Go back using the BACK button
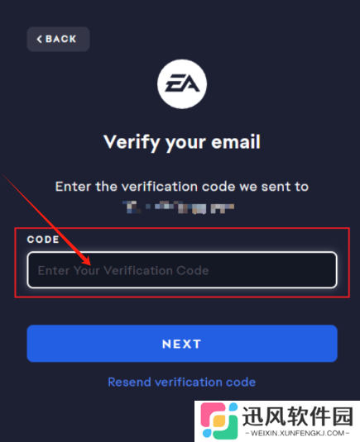Image resolution: width=360 pixels, height=442 pixels. (58, 39)
